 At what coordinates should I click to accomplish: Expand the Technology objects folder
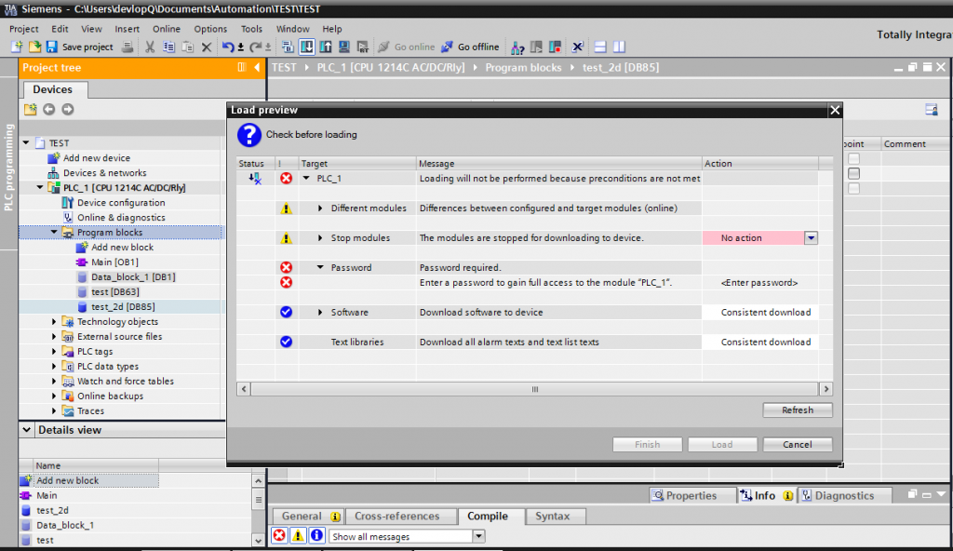click(54, 322)
